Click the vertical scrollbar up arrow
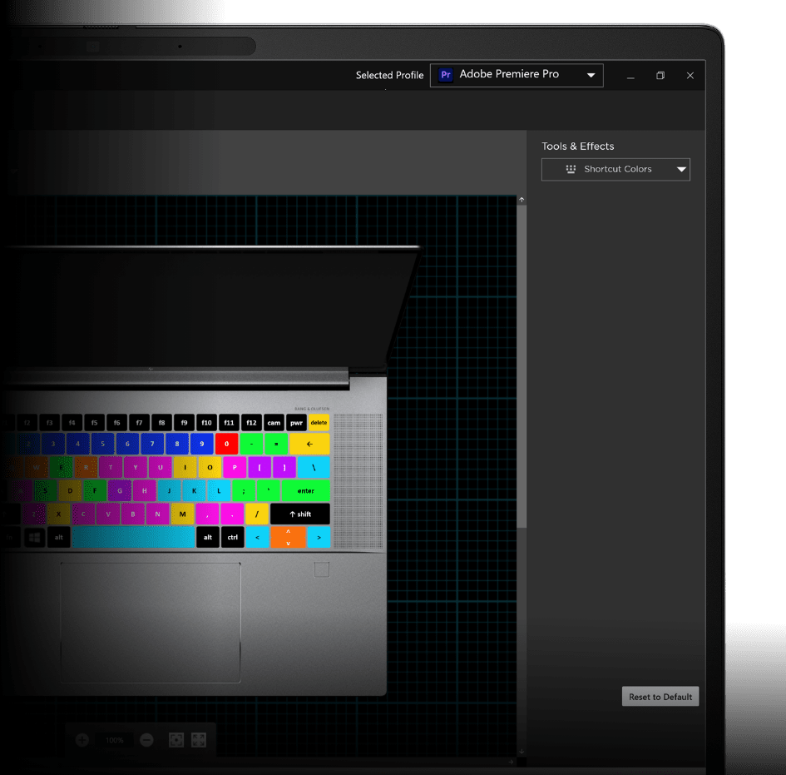Image resolution: width=786 pixels, height=775 pixels. coord(522,200)
